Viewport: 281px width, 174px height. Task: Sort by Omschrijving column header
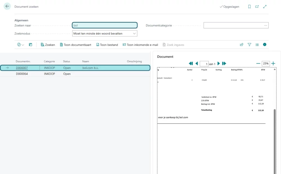pos(134,61)
